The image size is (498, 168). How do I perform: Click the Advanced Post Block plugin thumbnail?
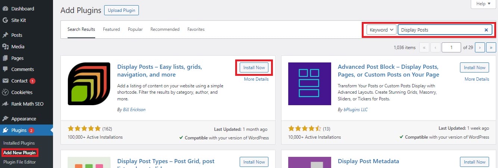309,84
